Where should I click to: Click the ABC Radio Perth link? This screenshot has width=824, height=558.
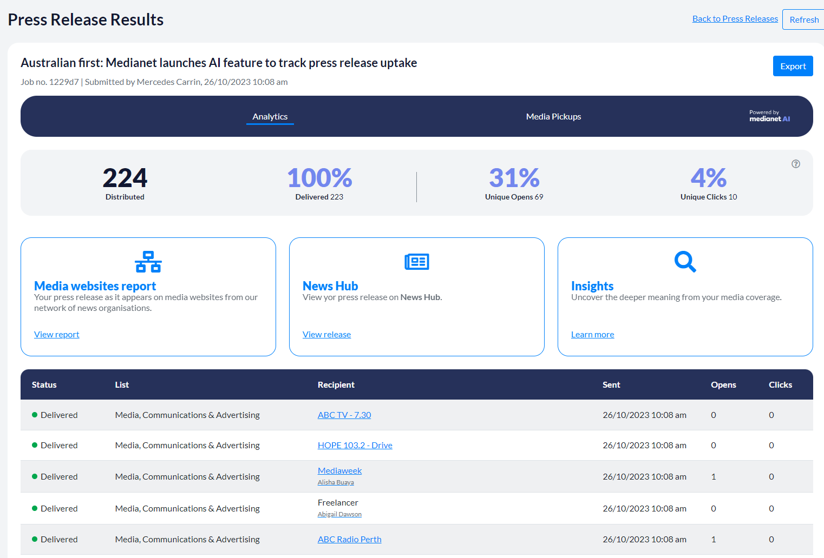[x=349, y=539]
